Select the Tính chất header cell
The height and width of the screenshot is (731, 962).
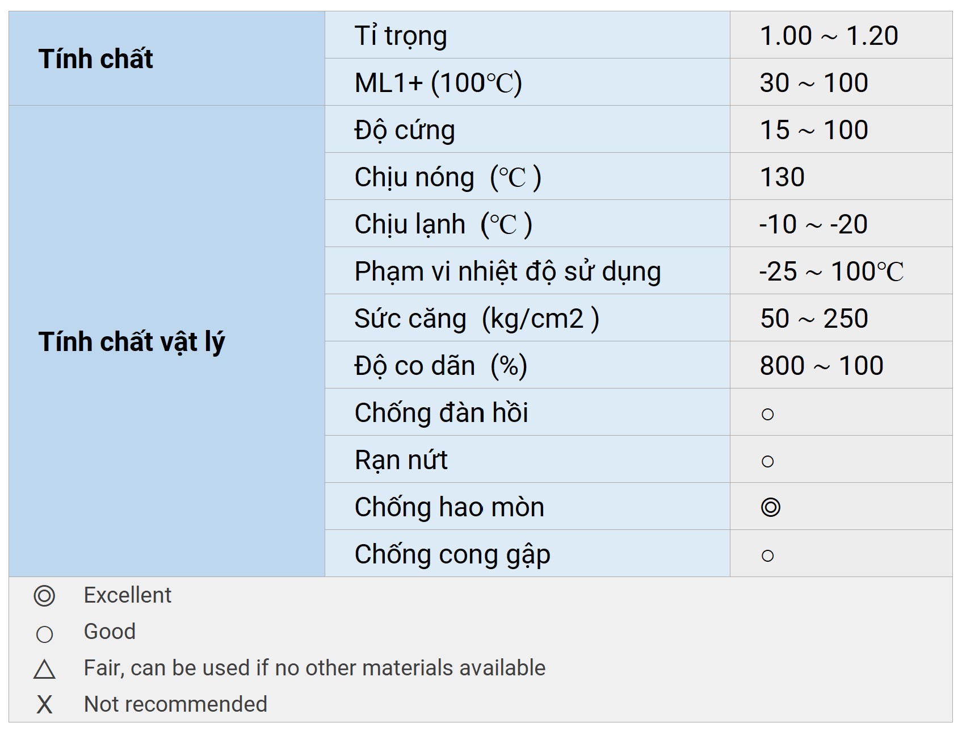95,59
